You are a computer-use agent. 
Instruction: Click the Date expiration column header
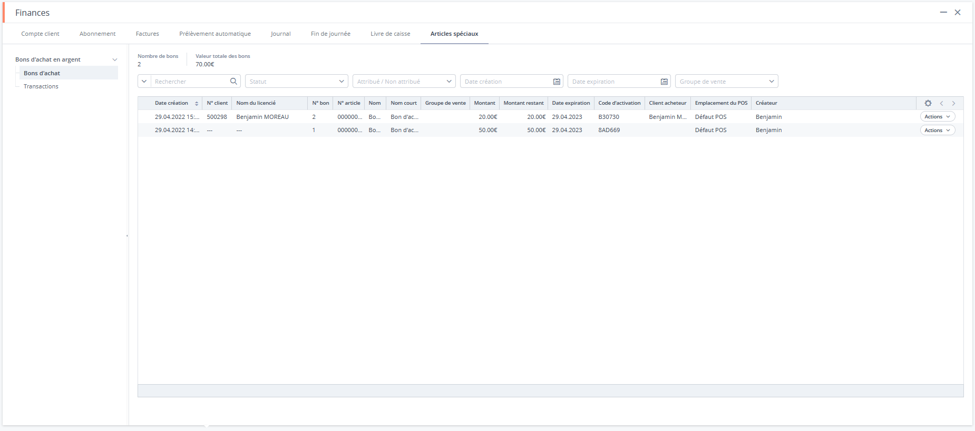571,103
